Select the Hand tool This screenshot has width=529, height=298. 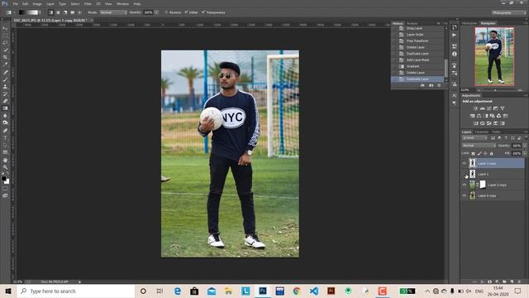click(5, 160)
